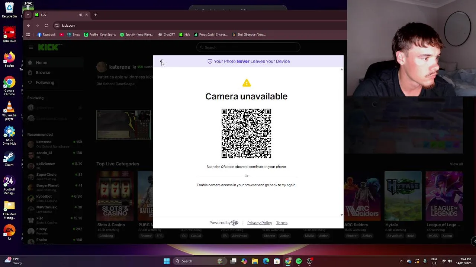
Task: Open oblivionsw recommended channel
Action: [x=55, y=165]
